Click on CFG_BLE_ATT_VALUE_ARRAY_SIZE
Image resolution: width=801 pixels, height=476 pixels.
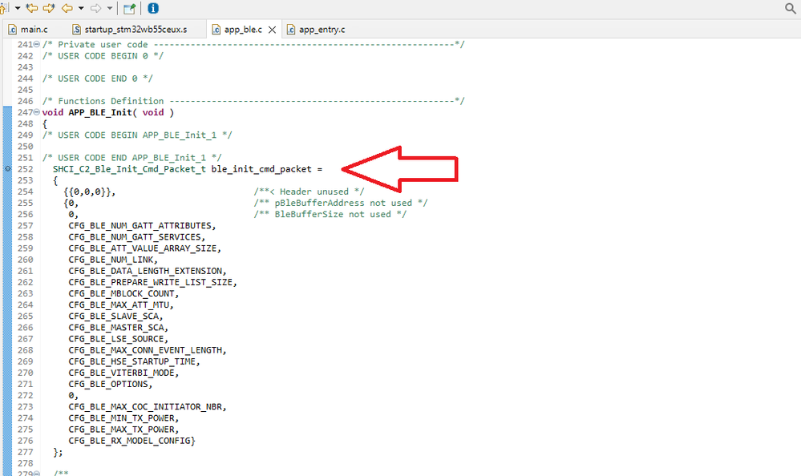[x=143, y=248]
